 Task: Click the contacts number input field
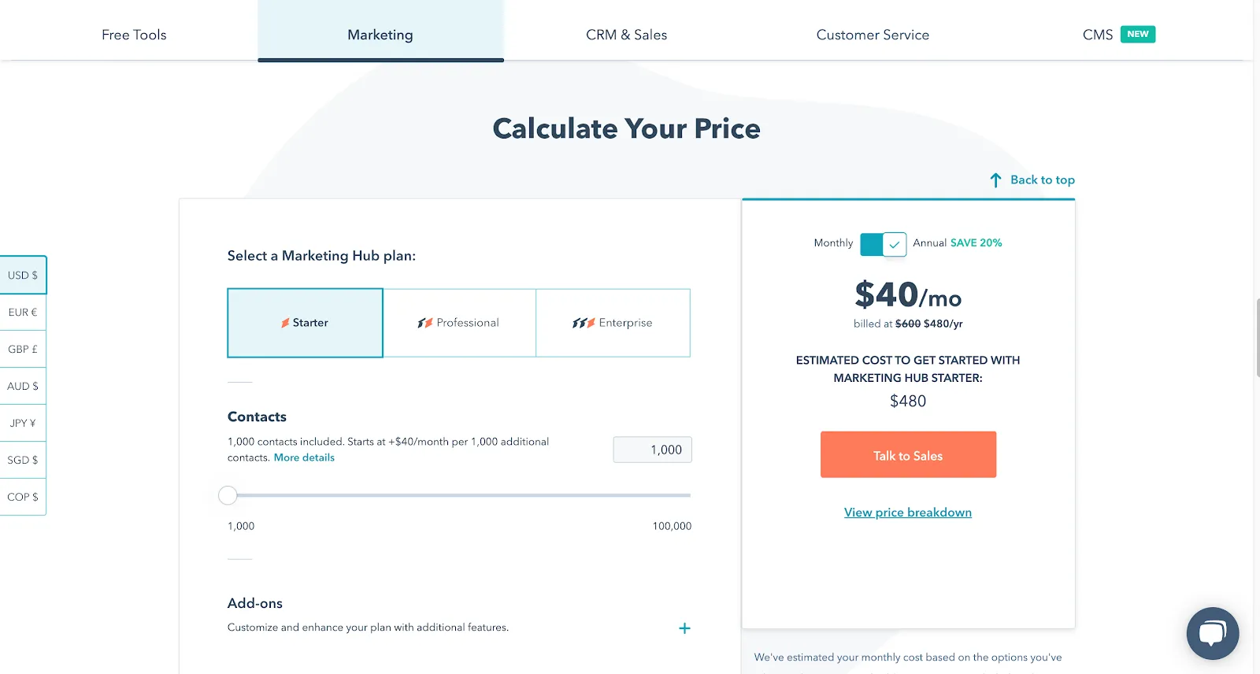click(x=652, y=450)
